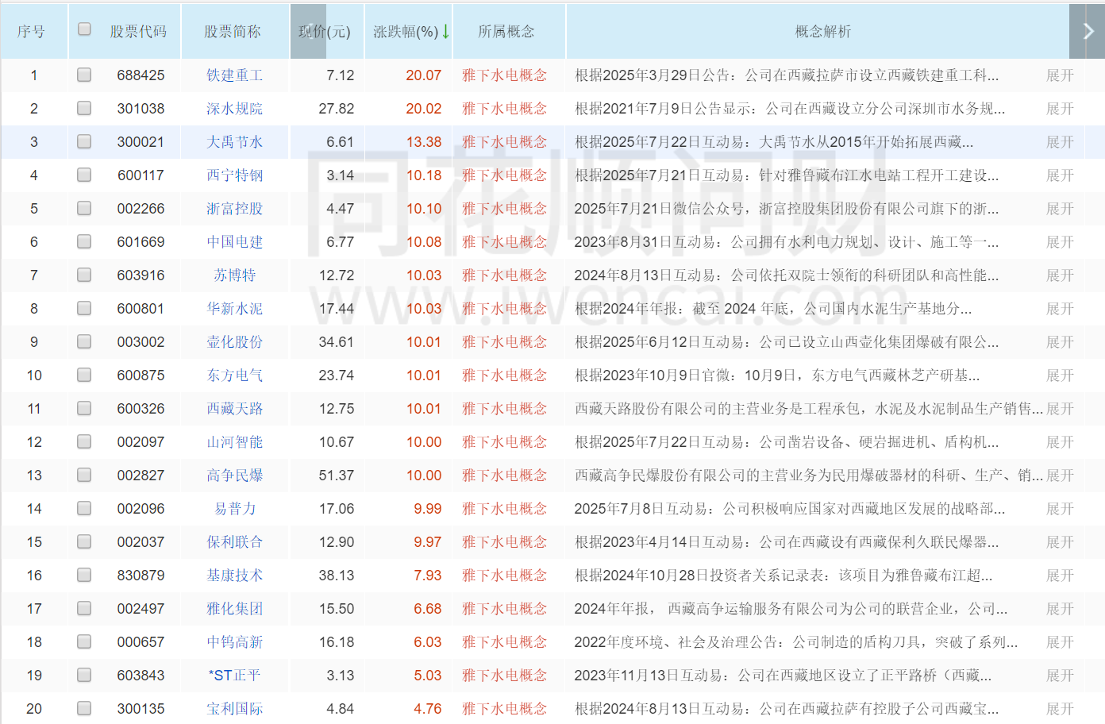This screenshot has width=1105, height=724.
Task: Sort by the green down arrow in 涨跌幅 header
Action: pos(446,32)
